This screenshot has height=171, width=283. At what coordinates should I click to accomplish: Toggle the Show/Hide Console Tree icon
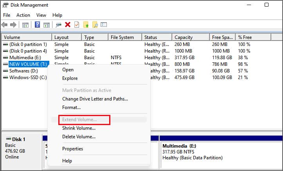click(x=25, y=25)
